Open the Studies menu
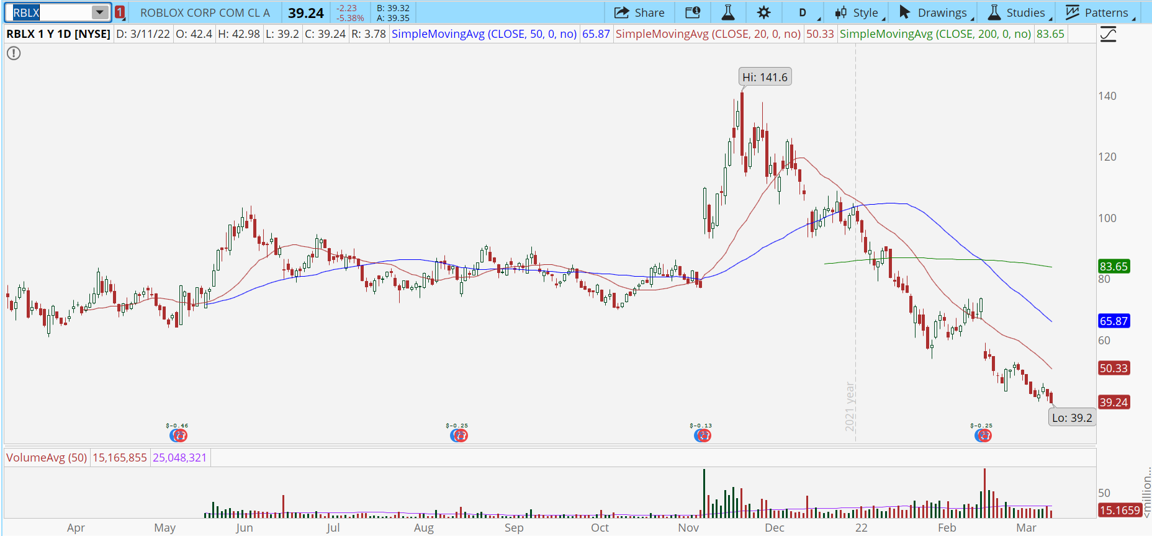The width and height of the screenshot is (1152, 536). [x=1017, y=12]
